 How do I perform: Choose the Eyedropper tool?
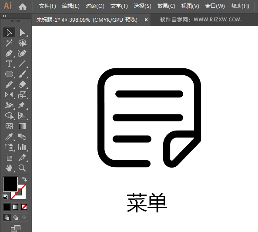click(x=9, y=137)
